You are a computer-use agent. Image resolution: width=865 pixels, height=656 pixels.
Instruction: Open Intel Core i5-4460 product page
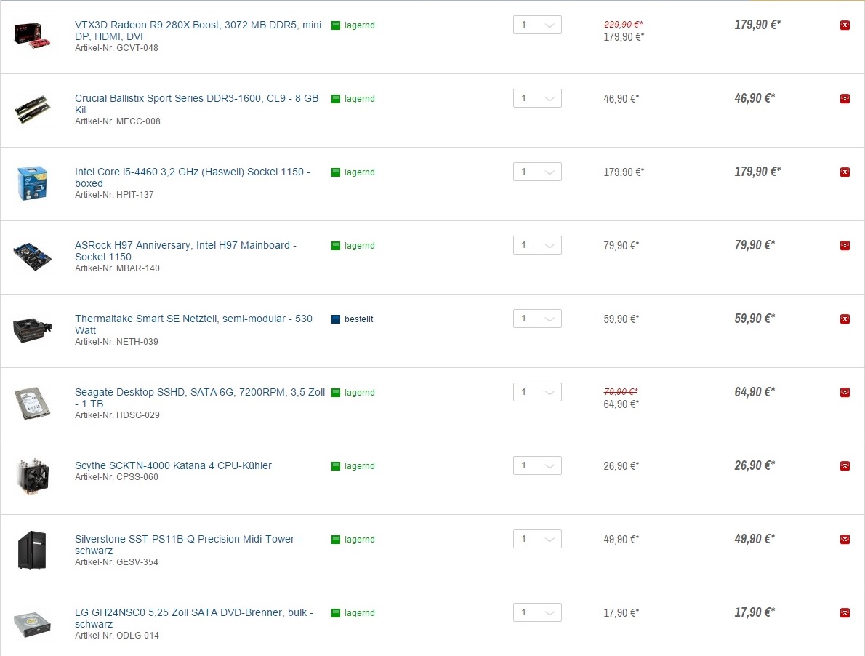click(193, 177)
